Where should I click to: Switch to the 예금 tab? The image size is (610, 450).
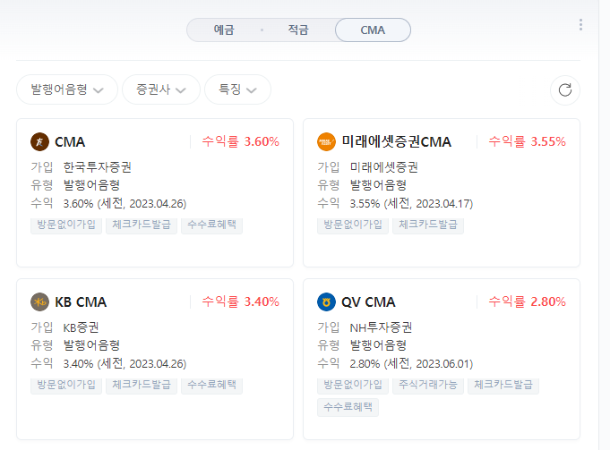pyautogui.click(x=224, y=30)
